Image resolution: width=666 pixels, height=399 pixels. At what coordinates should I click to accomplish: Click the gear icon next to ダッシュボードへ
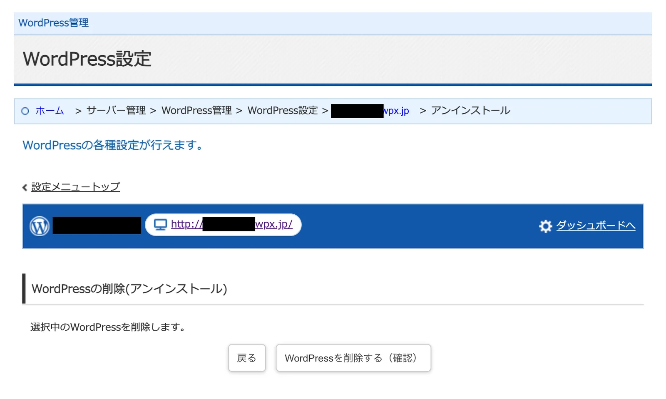(545, 226)
